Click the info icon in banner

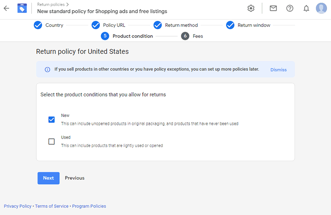coord(48,70)
